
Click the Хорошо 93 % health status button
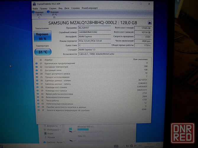(43, 36)
